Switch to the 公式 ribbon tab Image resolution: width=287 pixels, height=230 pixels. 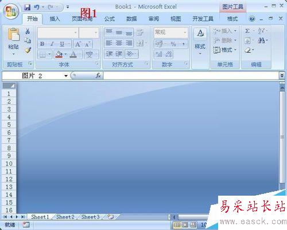point(110,19)
